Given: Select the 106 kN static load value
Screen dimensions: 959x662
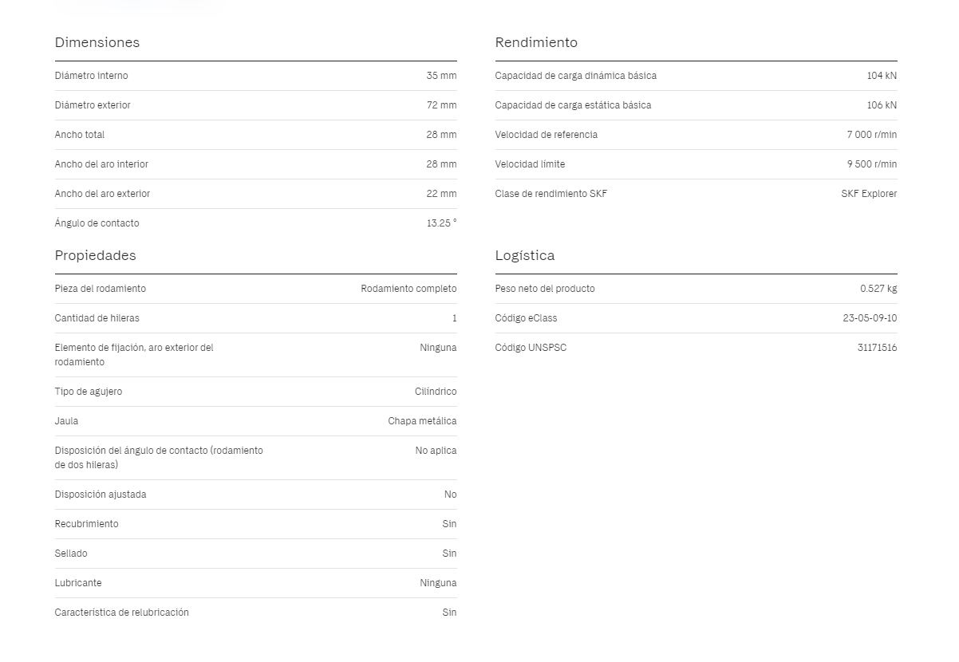Looking at the screenshot, I should point(882,105).
